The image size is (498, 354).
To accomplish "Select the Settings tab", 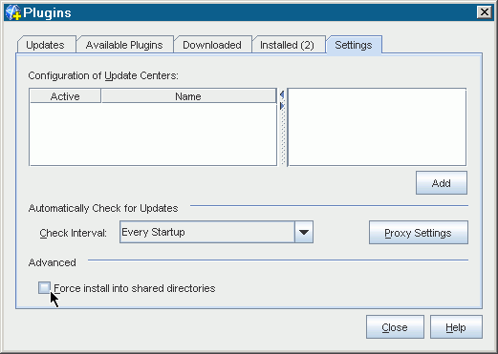I will 354,45.
